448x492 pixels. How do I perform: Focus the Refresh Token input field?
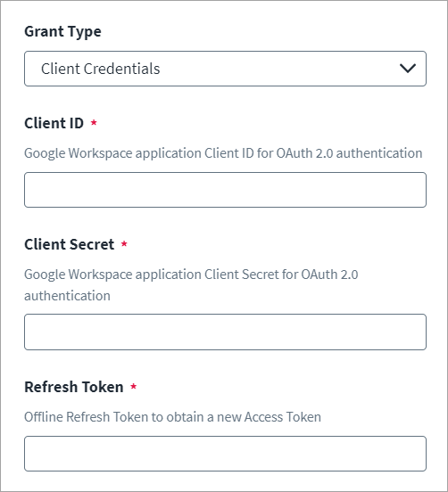click(225, 454)
